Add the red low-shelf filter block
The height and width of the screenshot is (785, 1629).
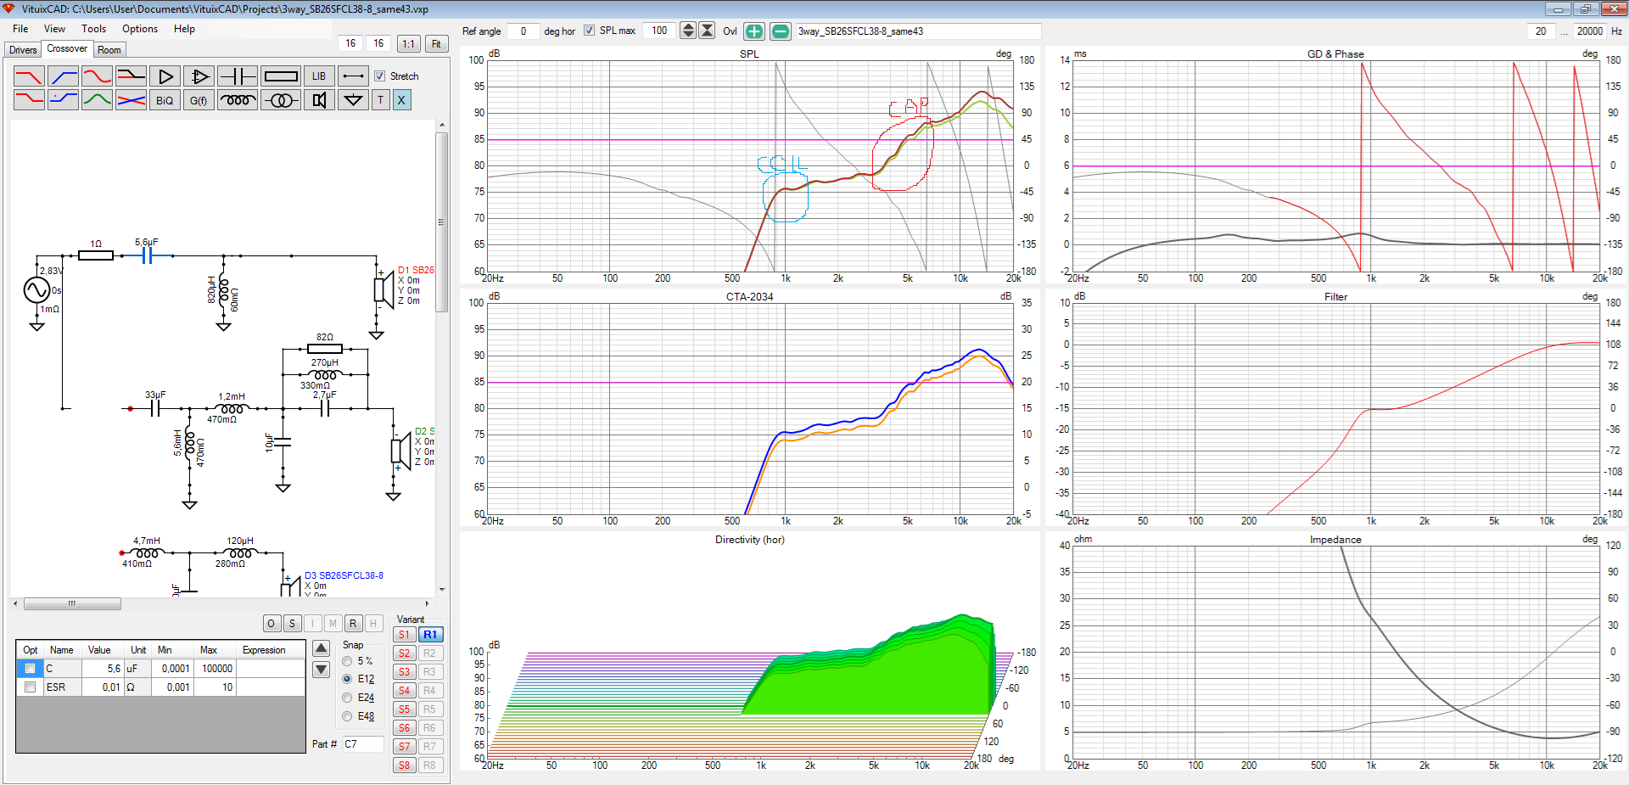tap(29, 100)
